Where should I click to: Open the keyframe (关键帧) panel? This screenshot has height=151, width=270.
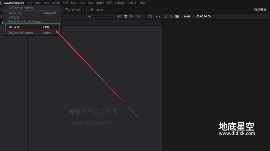(x=96, y=10)
